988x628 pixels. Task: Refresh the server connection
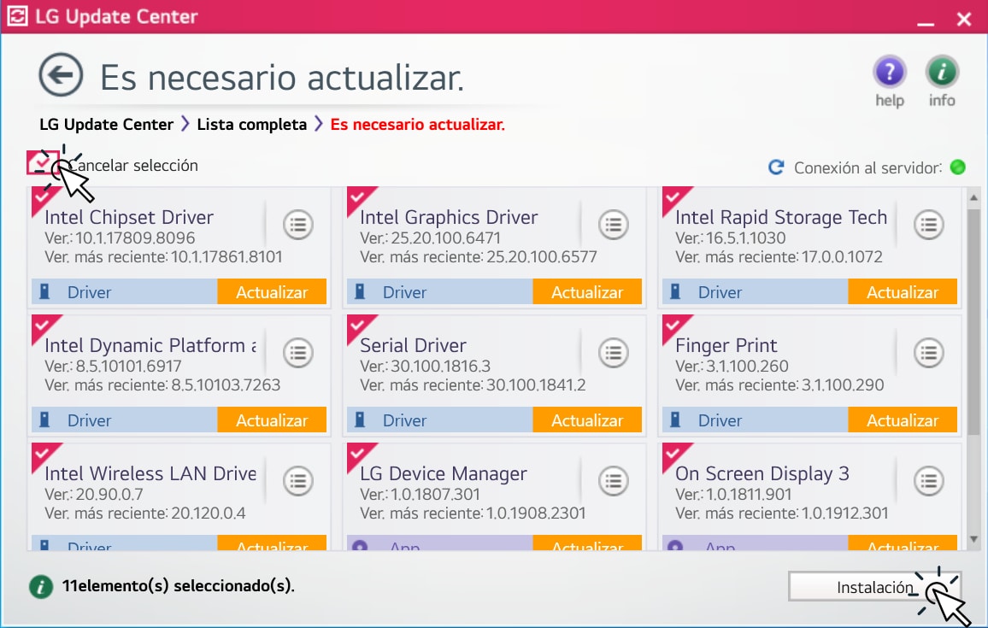pos(776,167)
